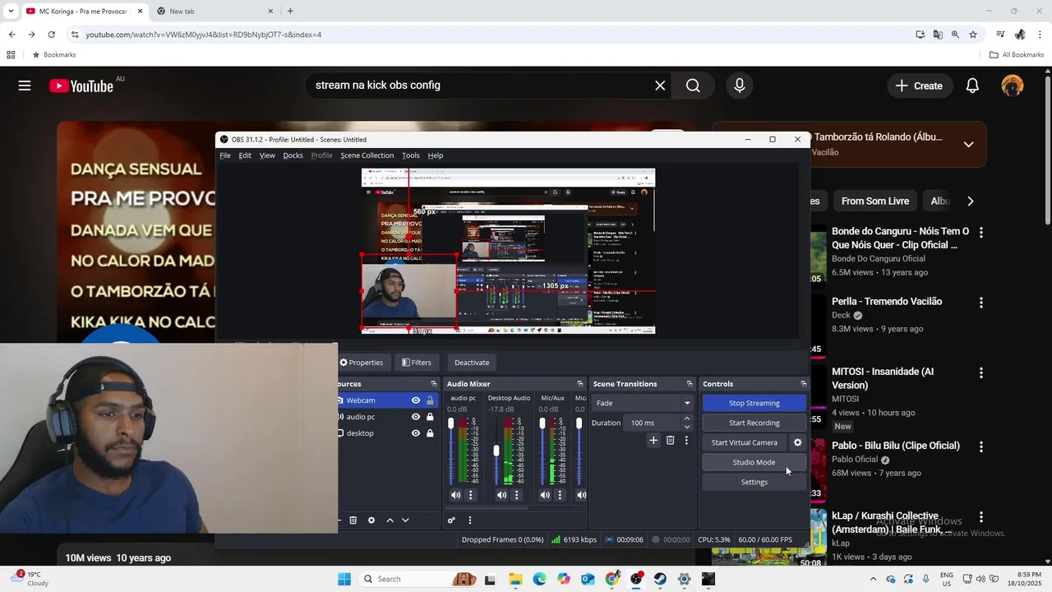Open source properties gear in Sources toolbar
The width and height of the screenshot is (1052, 592).
(371, 520)
